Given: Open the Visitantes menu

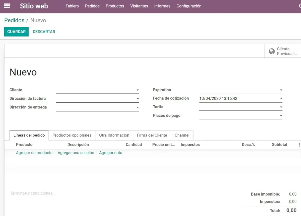Looking at the screenshot, I should click(139, 6).
